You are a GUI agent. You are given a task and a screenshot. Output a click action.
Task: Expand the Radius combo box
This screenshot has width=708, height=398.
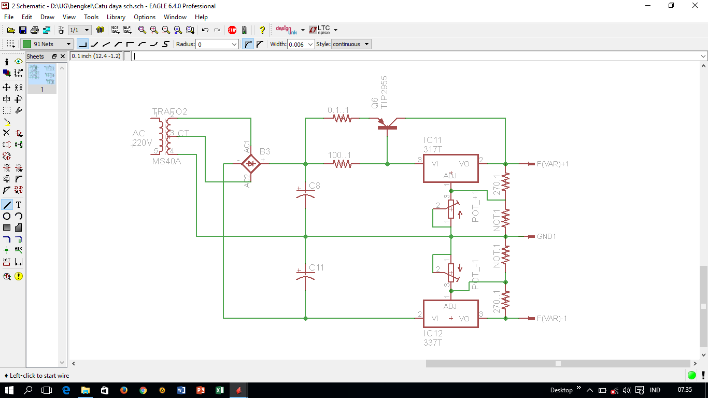(x=234, y=45)
